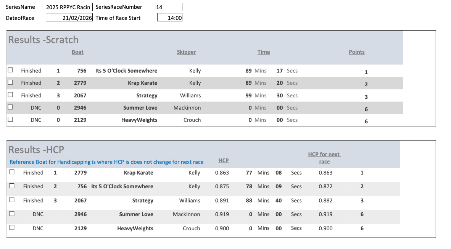Check HeavyWeights checkbox in Scratch results

pyautogui.click(x=11, y=120)
